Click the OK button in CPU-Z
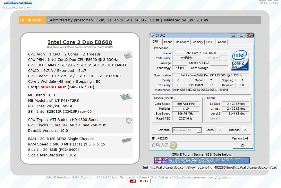Image resolution: width=281 pixels, height=188 pixels. coord(243,146)
